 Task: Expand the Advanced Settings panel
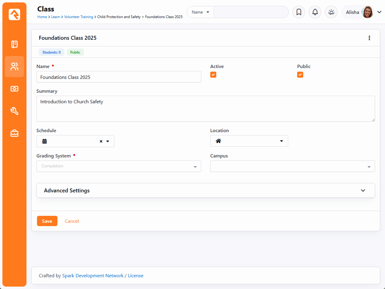tap(205, 191)
